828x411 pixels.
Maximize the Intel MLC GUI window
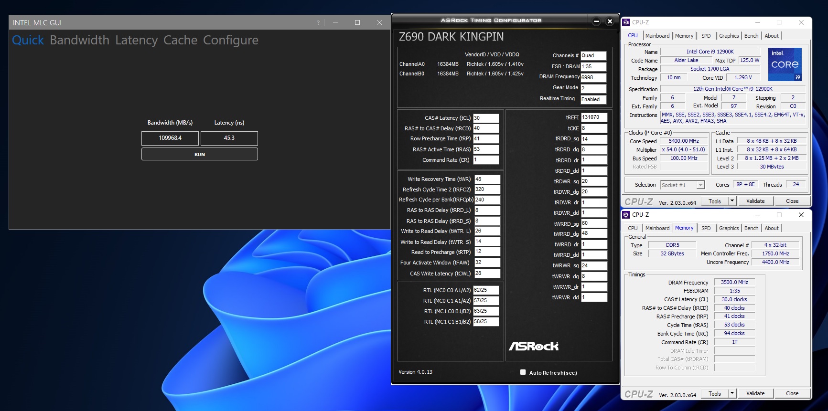(357, 23)
